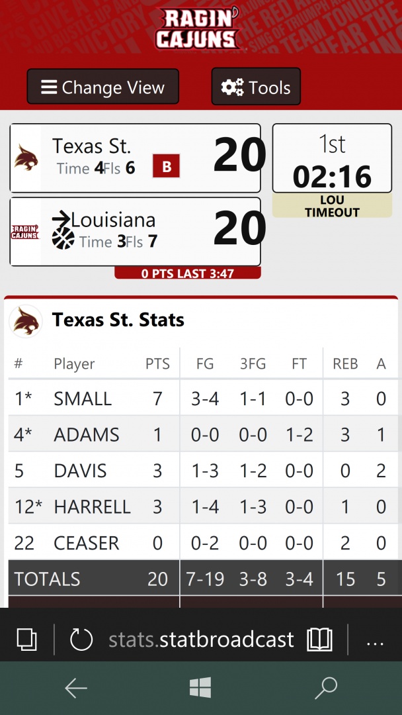This screenshot has height=715, width=402.
Task: Open the browser more options ellipsis
Action: coord(375,641)
